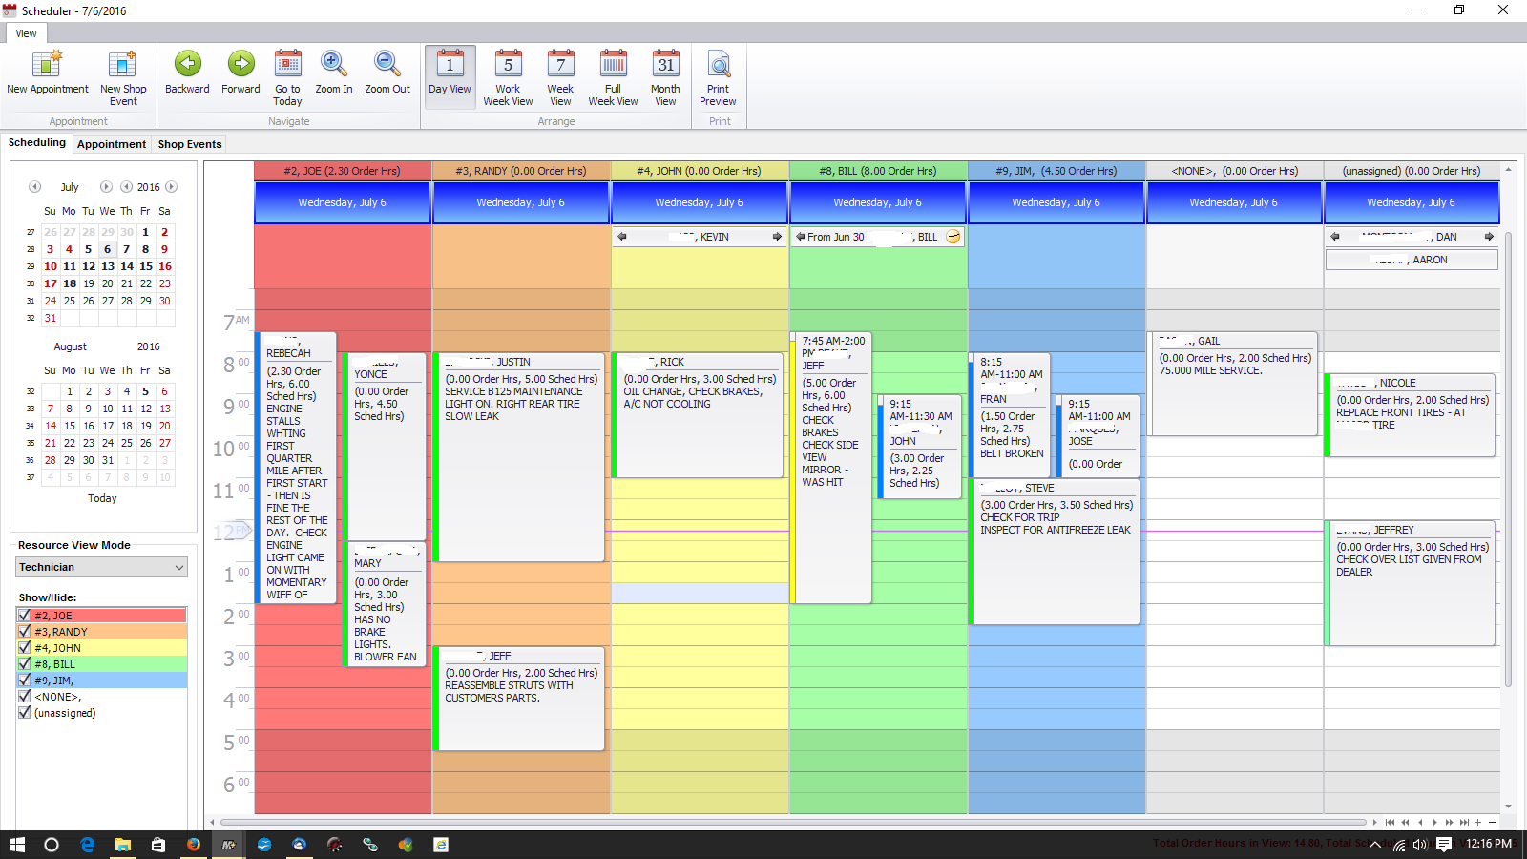Click the vertical scrollbar down arrow
Image resolution: width=1527 pixels, height=859 pixels.
[1509, 807]
